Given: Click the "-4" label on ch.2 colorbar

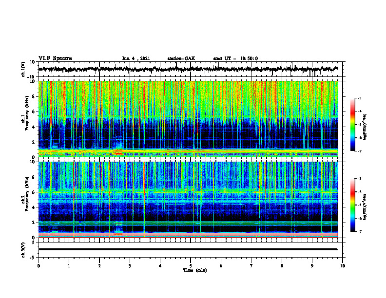Looking at the screenshot, I should point(359,192).
